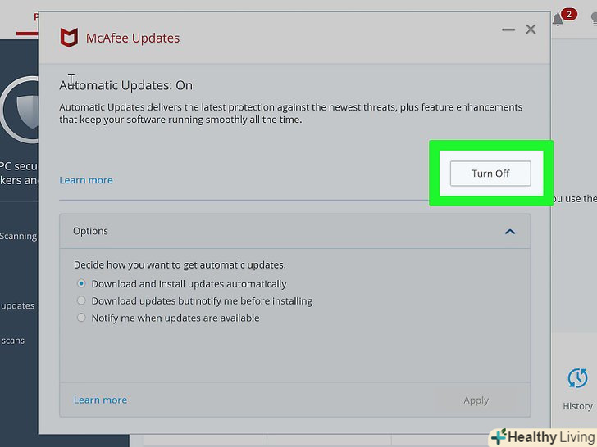Click the McAfee Updates title text
This screenshot has height=447, width=597.
[x=133, y=38]
